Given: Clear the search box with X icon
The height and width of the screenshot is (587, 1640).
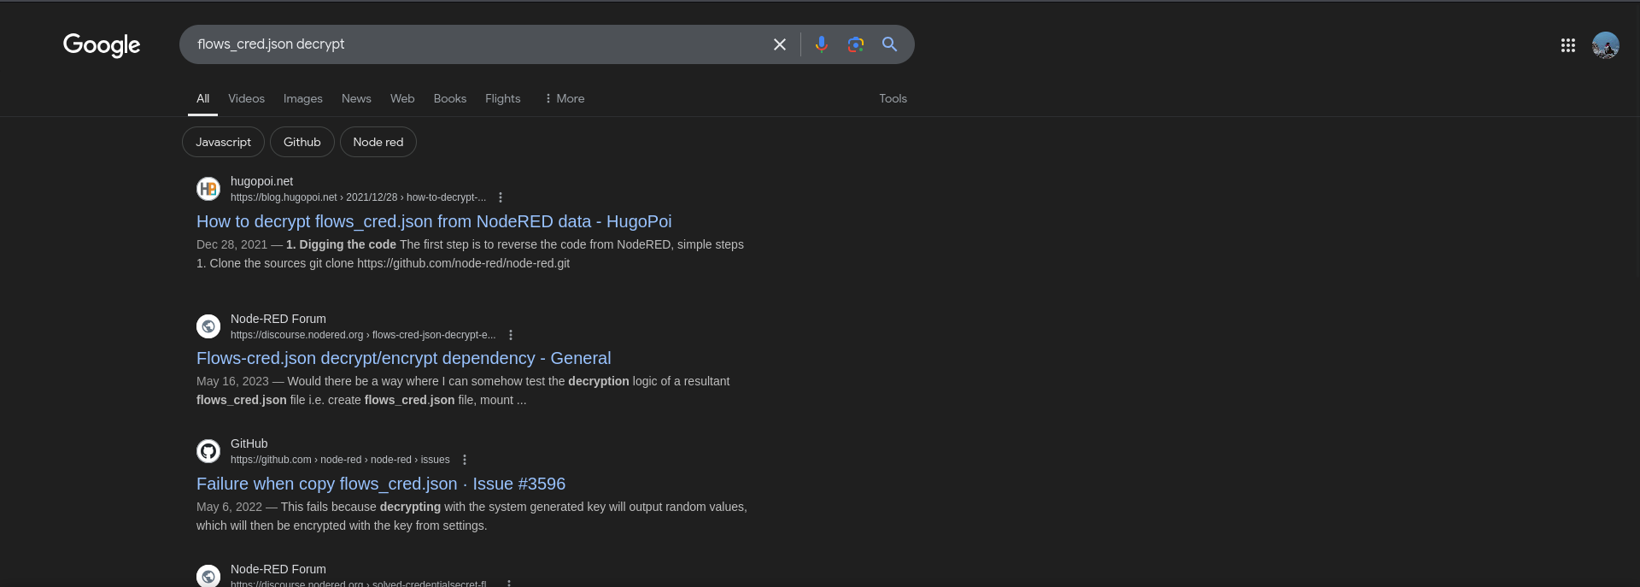Looking at the screenshot, I should click(x=780, y=44).
